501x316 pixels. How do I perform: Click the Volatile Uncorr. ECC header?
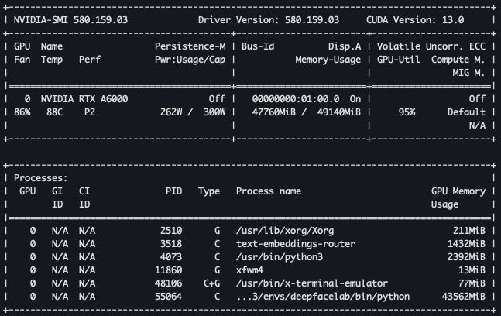pos(431,46)
